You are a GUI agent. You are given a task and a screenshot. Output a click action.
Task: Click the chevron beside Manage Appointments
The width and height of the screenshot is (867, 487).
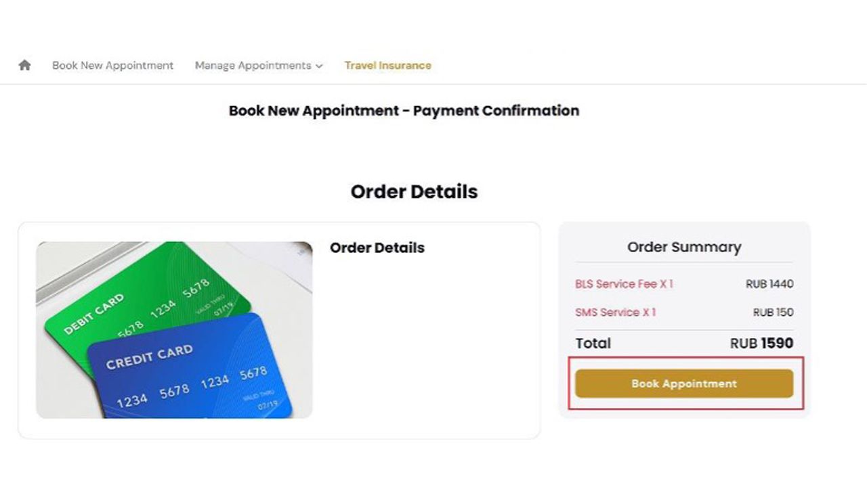click(x=319, y=66)
